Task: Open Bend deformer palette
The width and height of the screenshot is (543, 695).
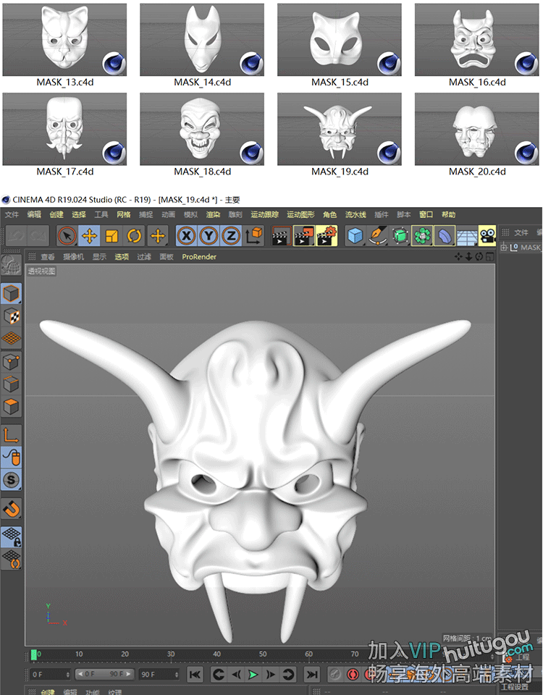Action: pyautogui.click(x=445, y=236)
